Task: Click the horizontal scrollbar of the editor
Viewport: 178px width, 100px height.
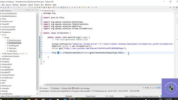Action: (x=103, y=85)
